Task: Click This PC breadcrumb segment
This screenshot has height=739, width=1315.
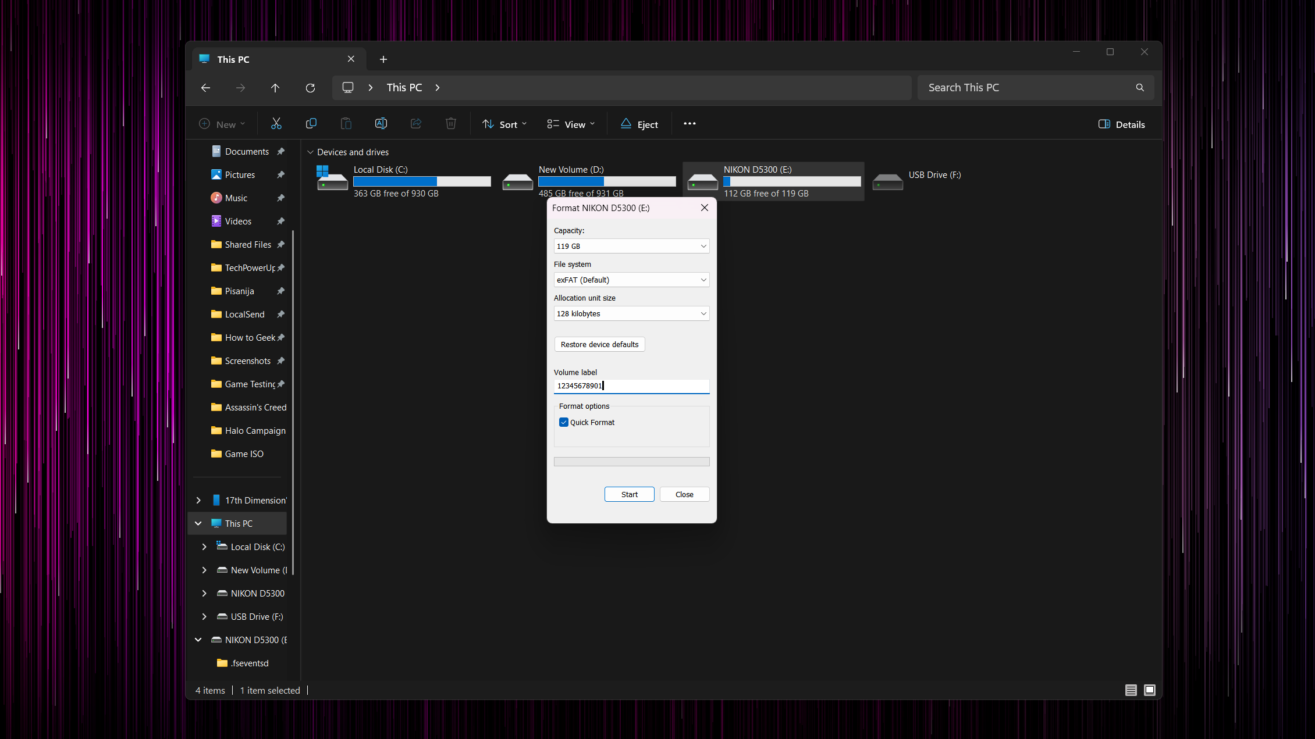Action: 404,88
